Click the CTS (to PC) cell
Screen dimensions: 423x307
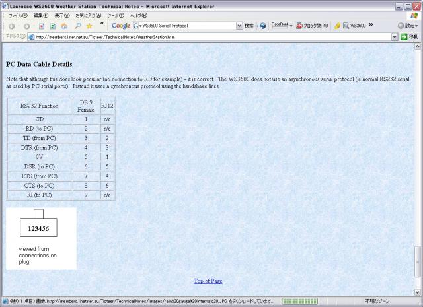pos(40,186)
